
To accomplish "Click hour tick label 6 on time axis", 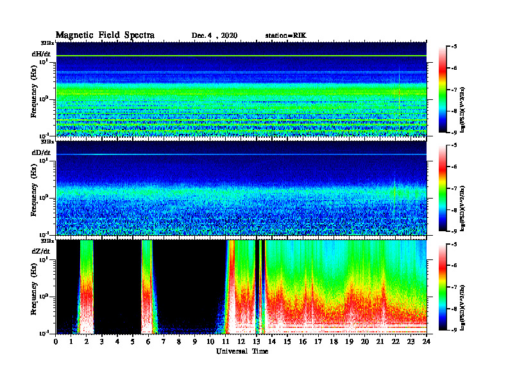I will [149, 342].
